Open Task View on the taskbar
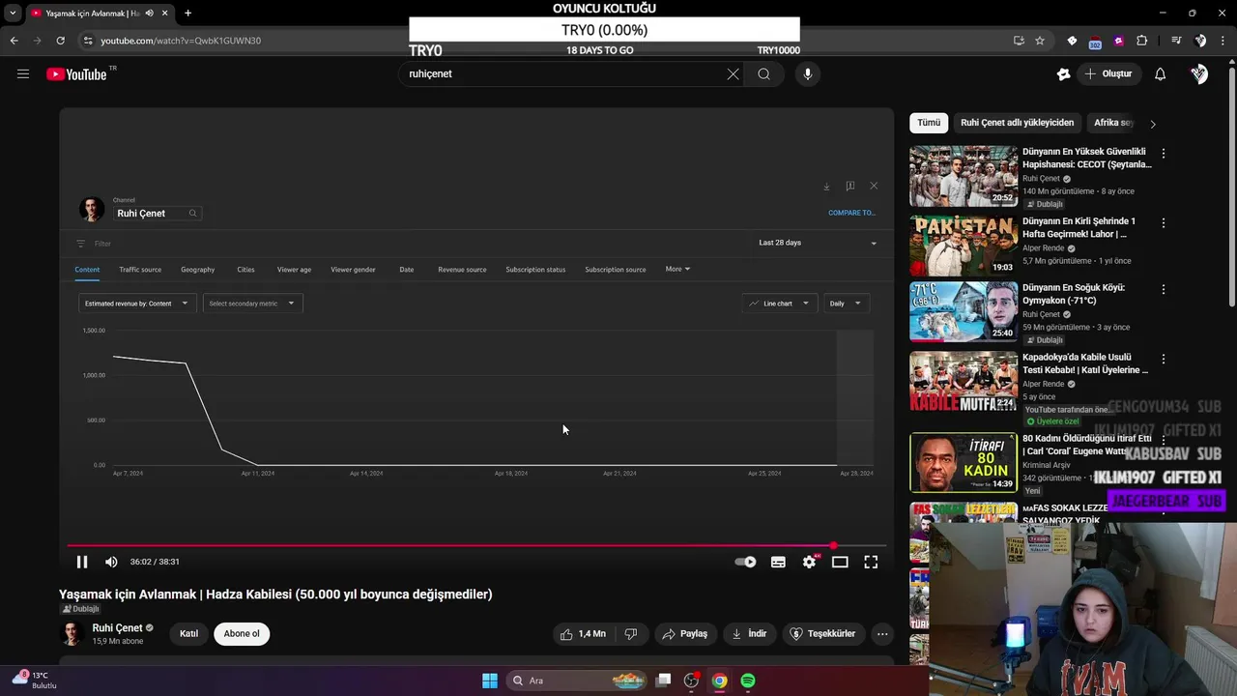 point(663,681)
